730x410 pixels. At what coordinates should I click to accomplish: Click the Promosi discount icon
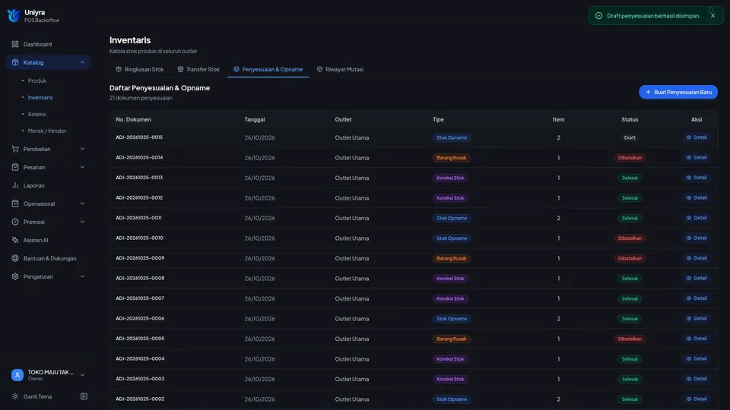tap(15, 222)
